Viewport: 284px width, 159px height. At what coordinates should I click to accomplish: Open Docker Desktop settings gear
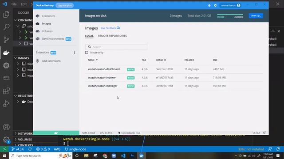[x=215, y=5]
